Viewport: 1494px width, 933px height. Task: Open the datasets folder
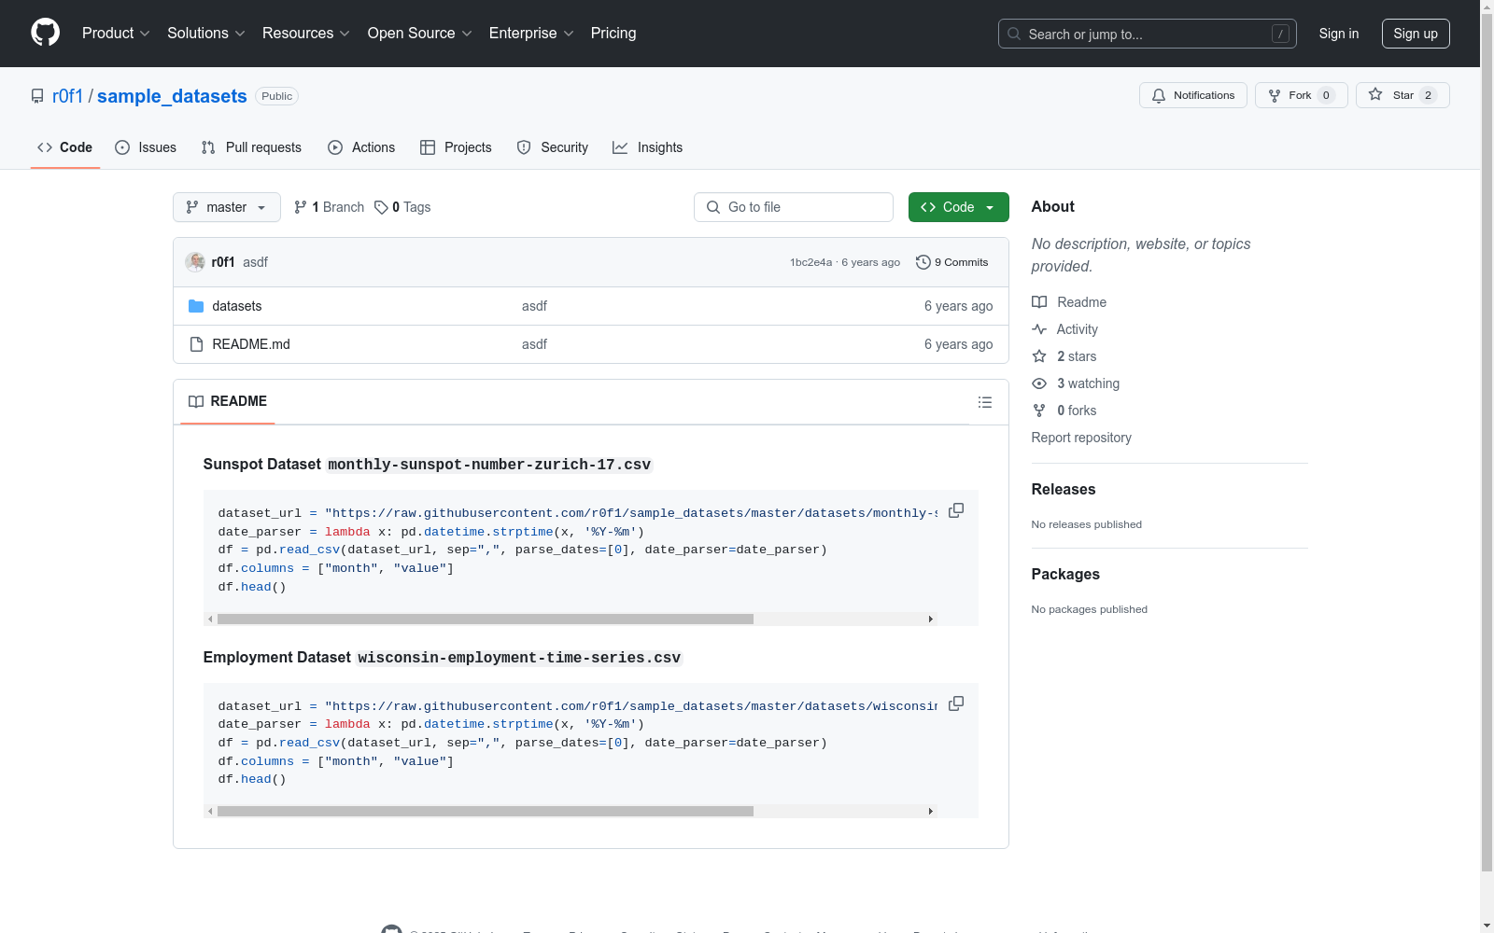pos(237,306)
